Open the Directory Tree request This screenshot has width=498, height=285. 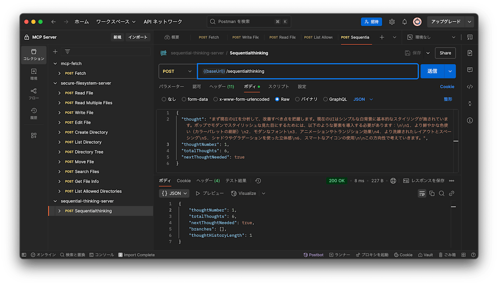point(89,152)
